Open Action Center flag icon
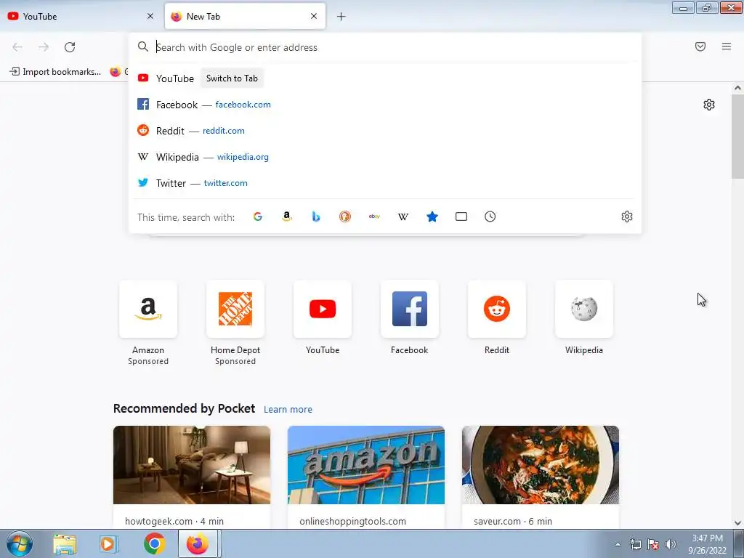The height and width of the screenshot is (558, 744). click(x=653, y=544)
